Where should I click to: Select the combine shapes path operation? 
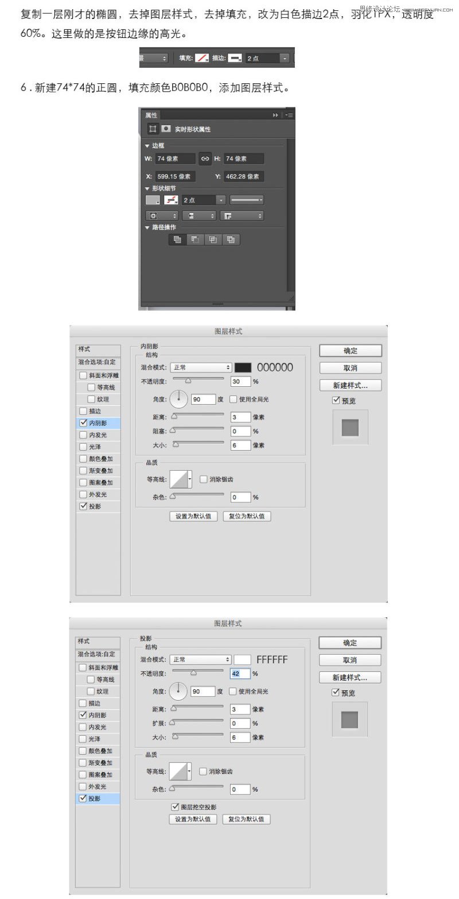pos(177,240)
